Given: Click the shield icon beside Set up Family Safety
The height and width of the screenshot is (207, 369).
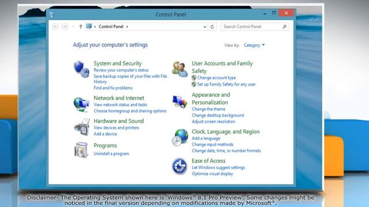Looking at the screenshot, I should [194, 85].
